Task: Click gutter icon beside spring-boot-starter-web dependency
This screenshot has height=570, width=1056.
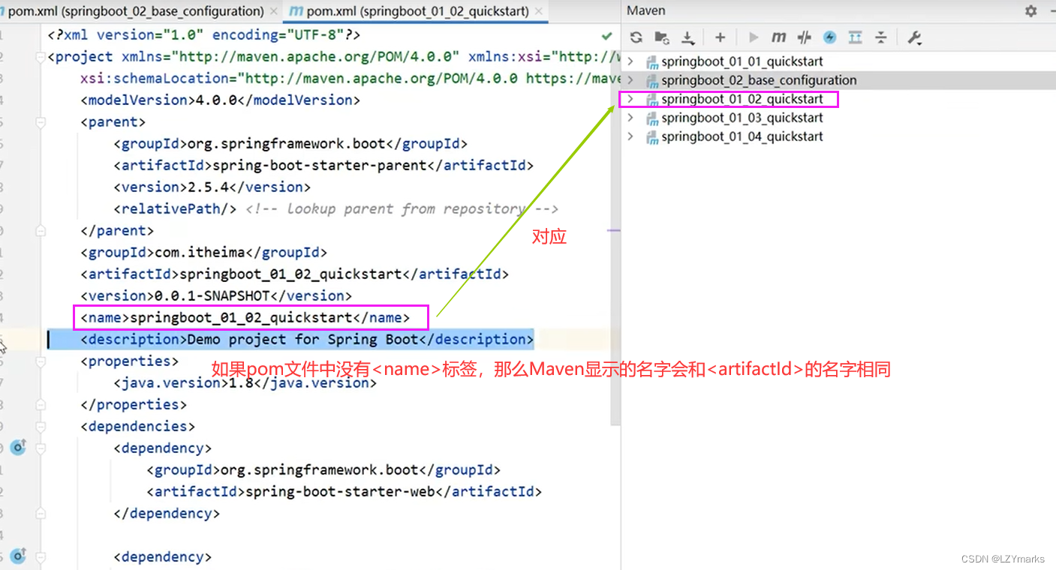Action: [x=19, y=448]
